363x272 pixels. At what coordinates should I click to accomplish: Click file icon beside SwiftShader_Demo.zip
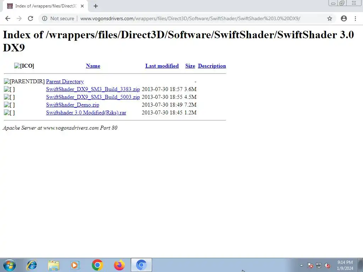pyautogui.click(x=9, y=105)
